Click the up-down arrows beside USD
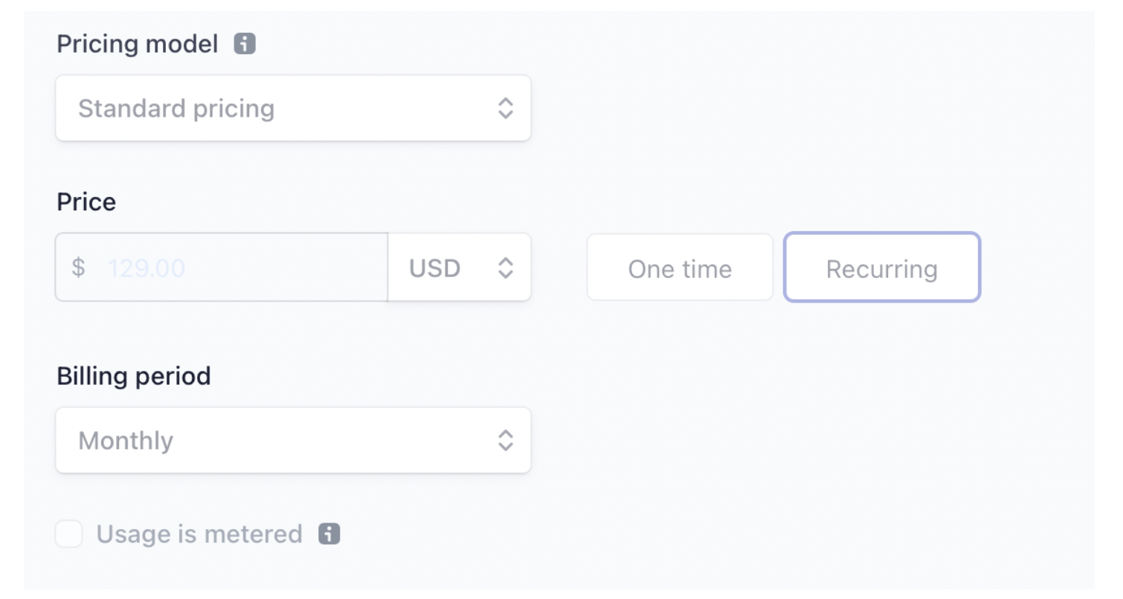The height and width of the screenshot is (599, 1123). tap(506, 268)
